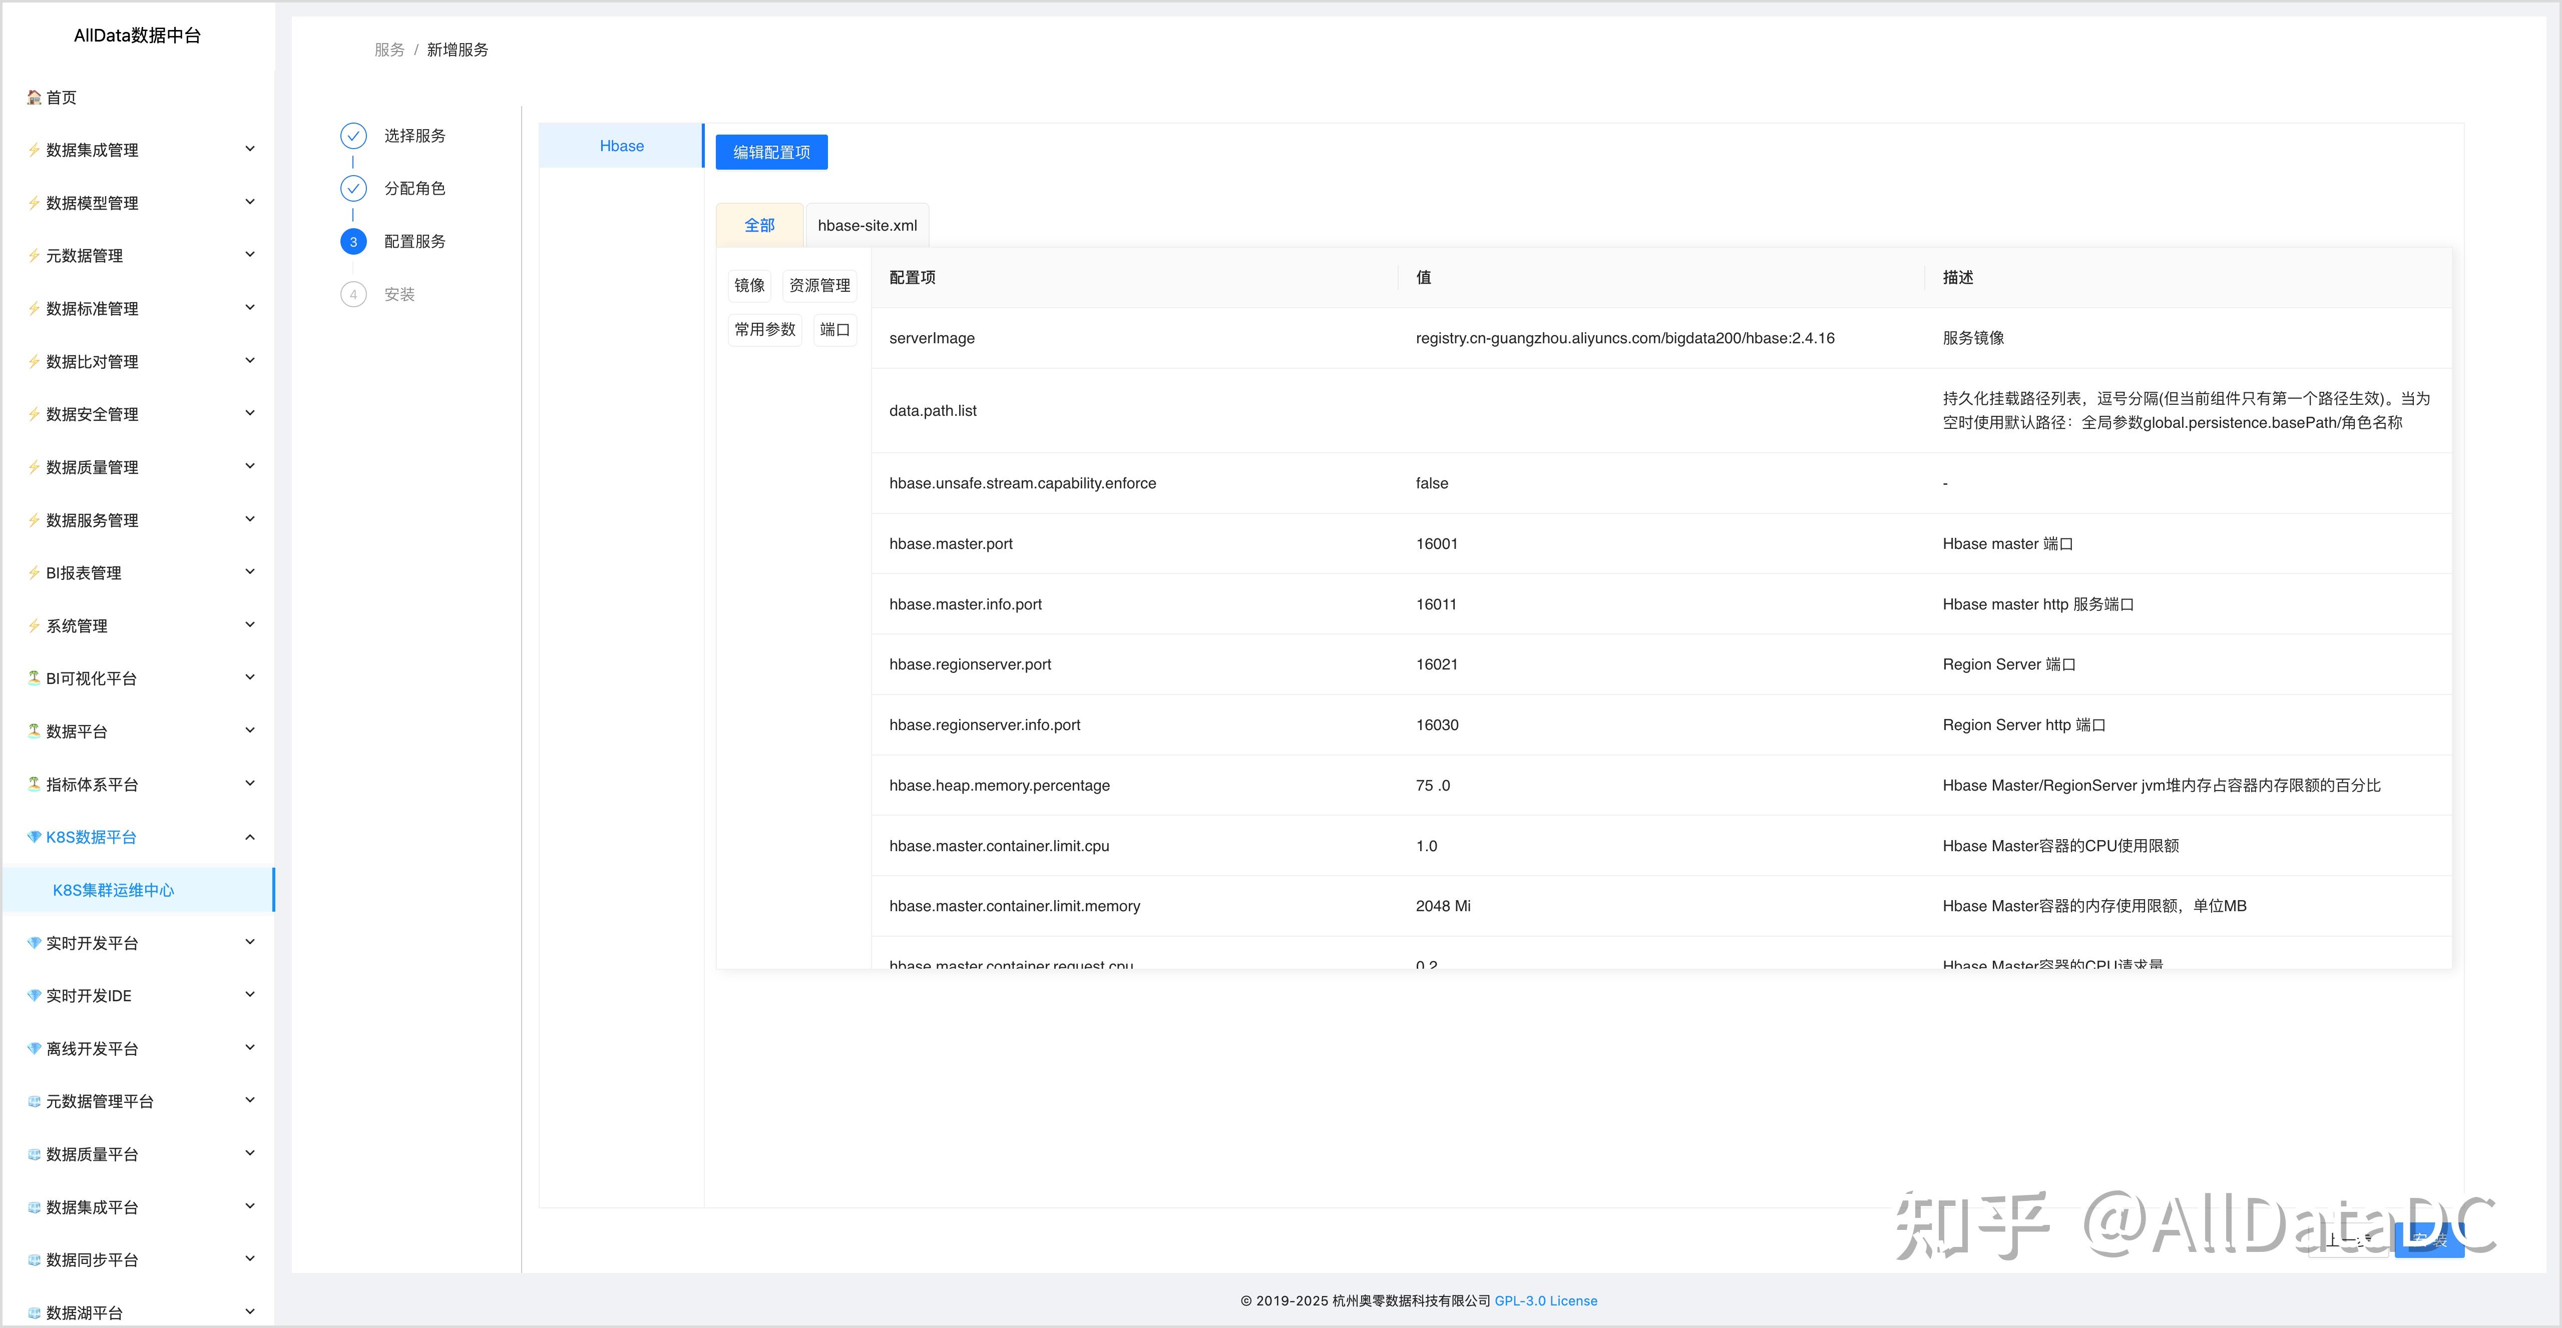
Task: Click the 编辑配置项 button
Action: click(x=771, y=152)
